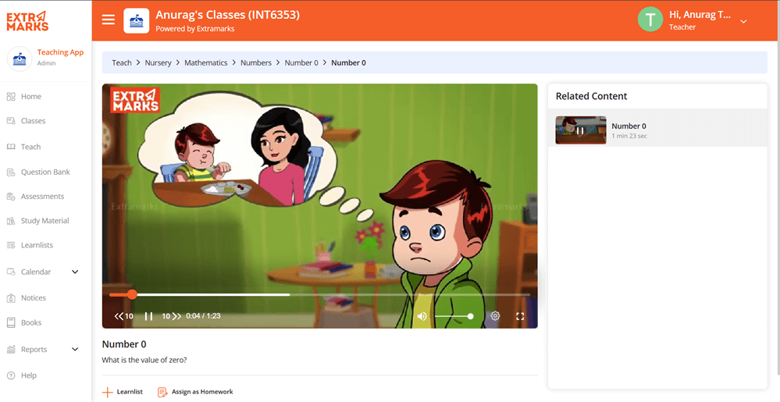Open the Assessments menu item

(x=42, y=197)
